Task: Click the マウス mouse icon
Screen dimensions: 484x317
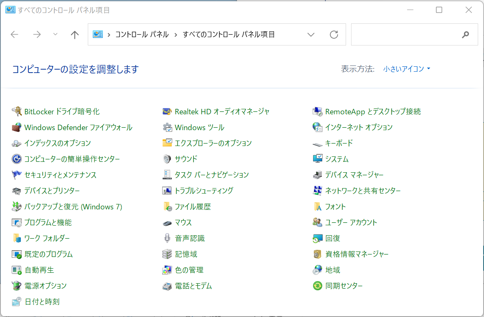Action: tap(167, 222)
